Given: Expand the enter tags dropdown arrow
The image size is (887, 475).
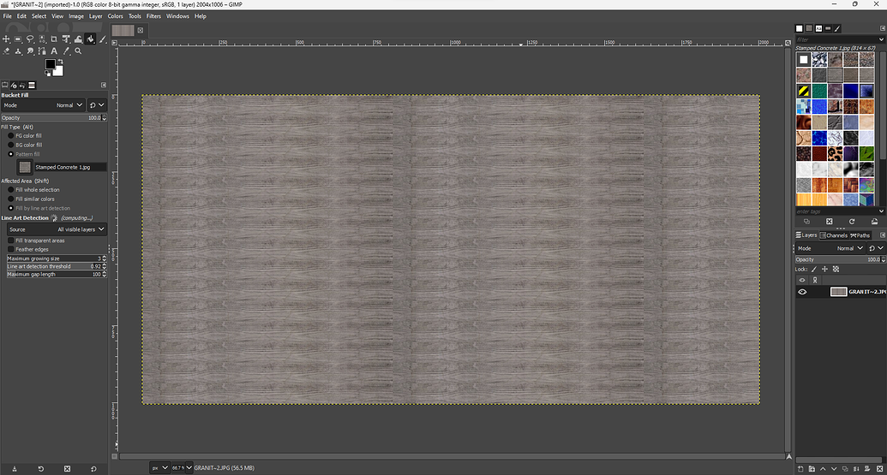Looking at the screenshot, I should click(881, 211).
